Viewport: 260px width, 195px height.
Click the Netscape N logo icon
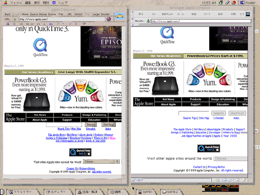tap(248, 14)
